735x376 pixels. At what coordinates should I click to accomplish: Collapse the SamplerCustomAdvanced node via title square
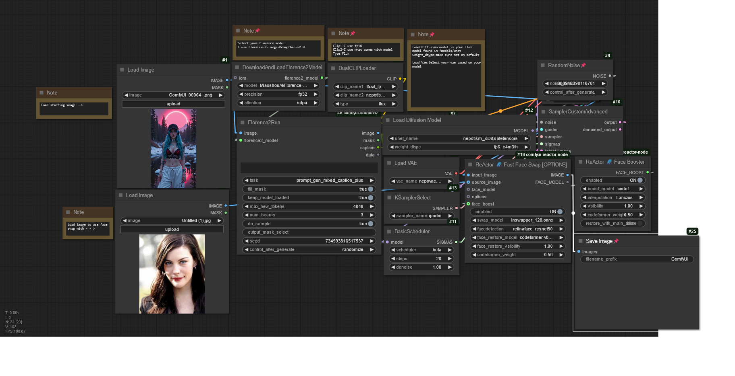click(543, 112)
